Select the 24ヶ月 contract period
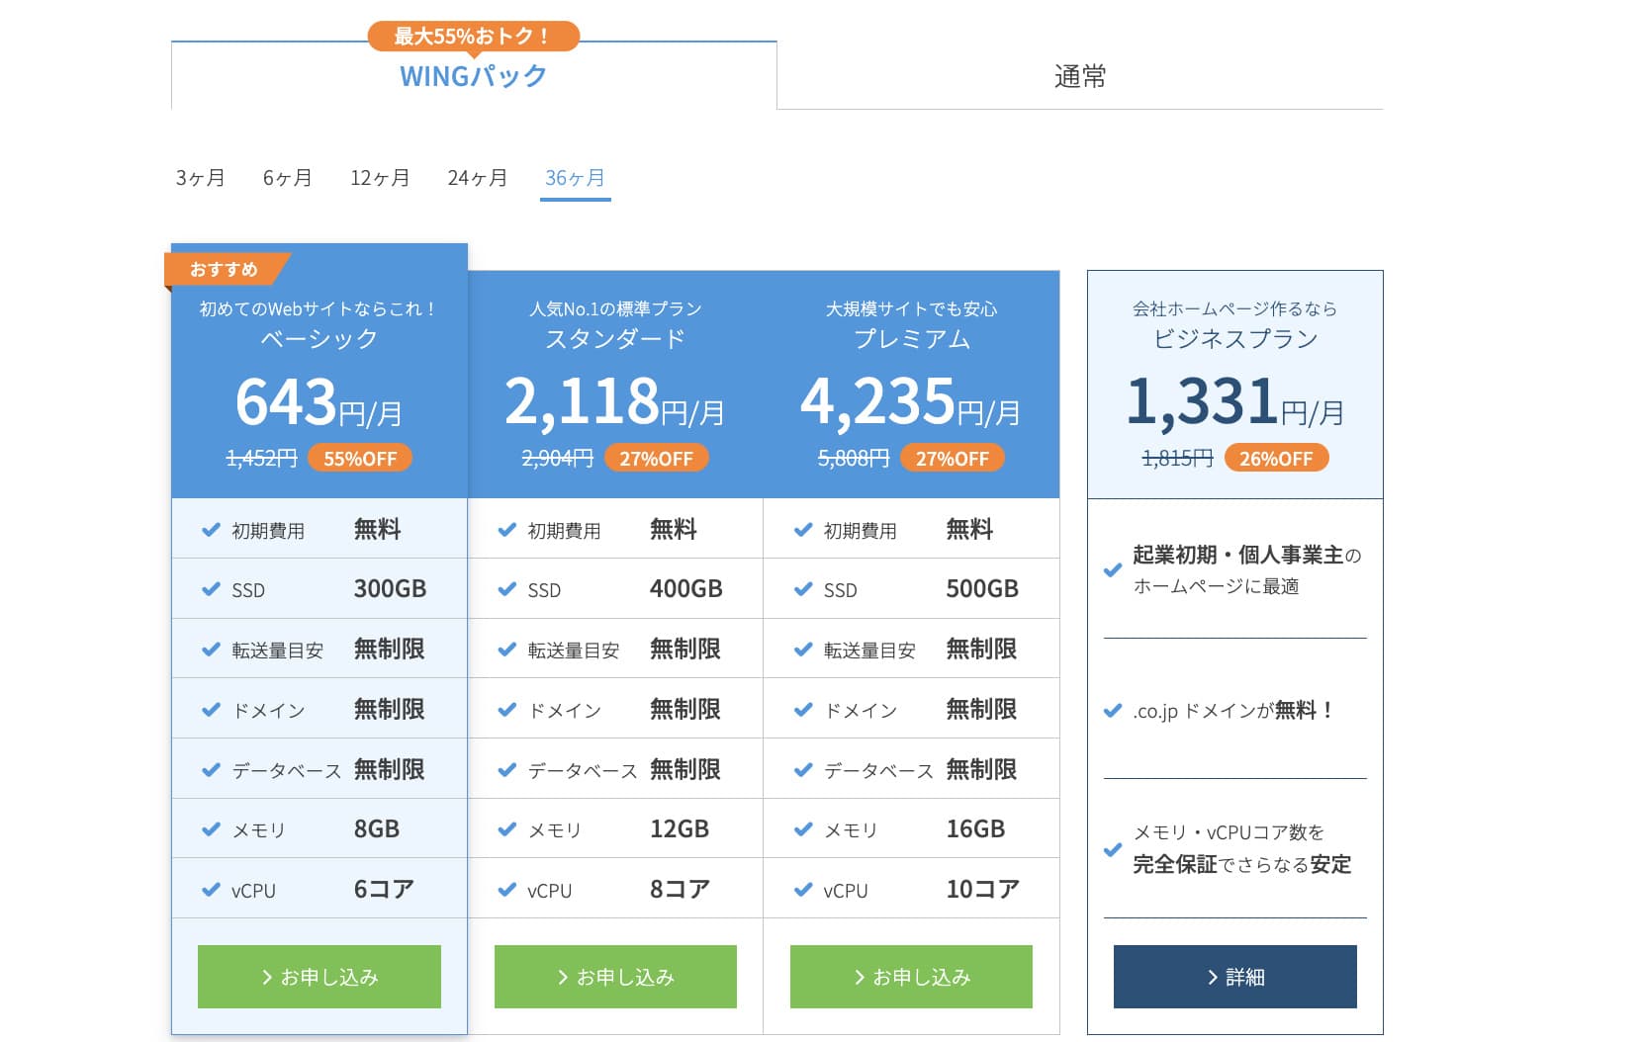This screenshot has width=1640, height=1042. pyautogui.click(x=477, y=178)
